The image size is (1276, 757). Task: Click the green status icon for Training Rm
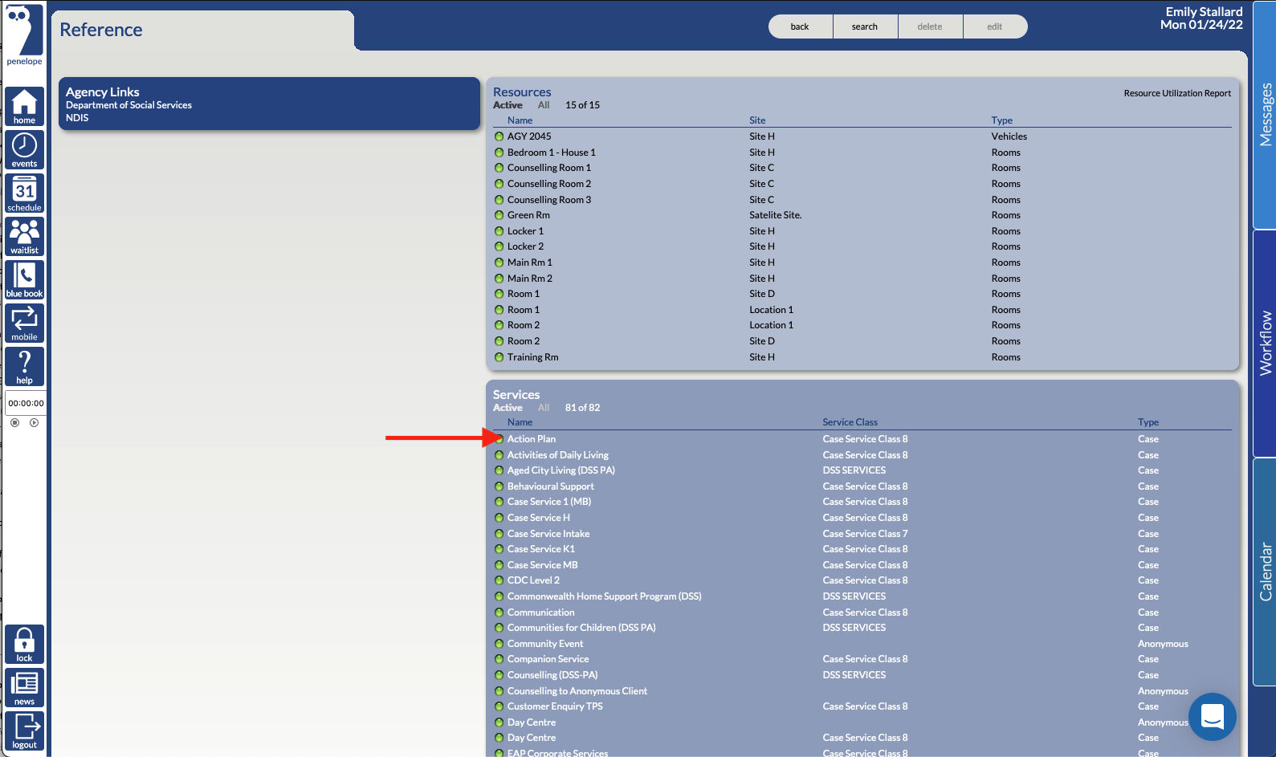click(x=499, y=357)
